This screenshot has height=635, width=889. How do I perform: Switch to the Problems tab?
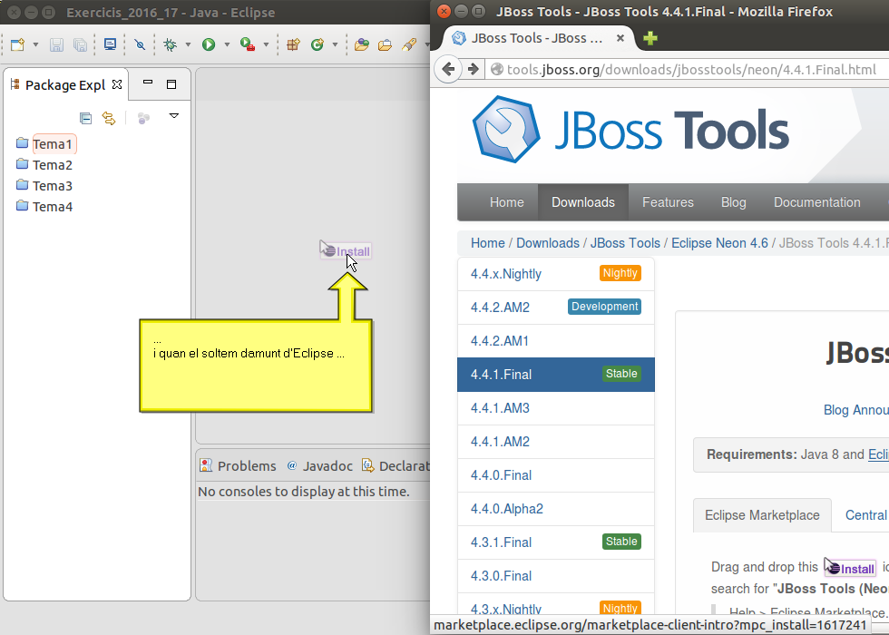tap(238, 466)
